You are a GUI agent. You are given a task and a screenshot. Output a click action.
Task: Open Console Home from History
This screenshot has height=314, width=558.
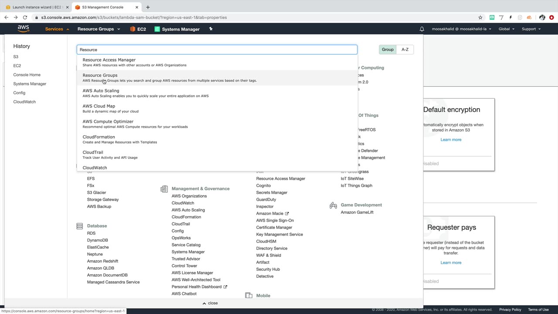pos(27,75)
